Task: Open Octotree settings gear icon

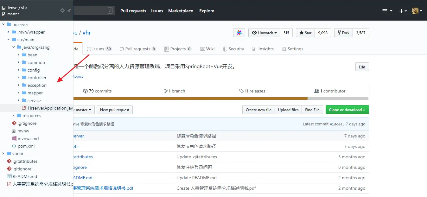Action: pos(62,10)
